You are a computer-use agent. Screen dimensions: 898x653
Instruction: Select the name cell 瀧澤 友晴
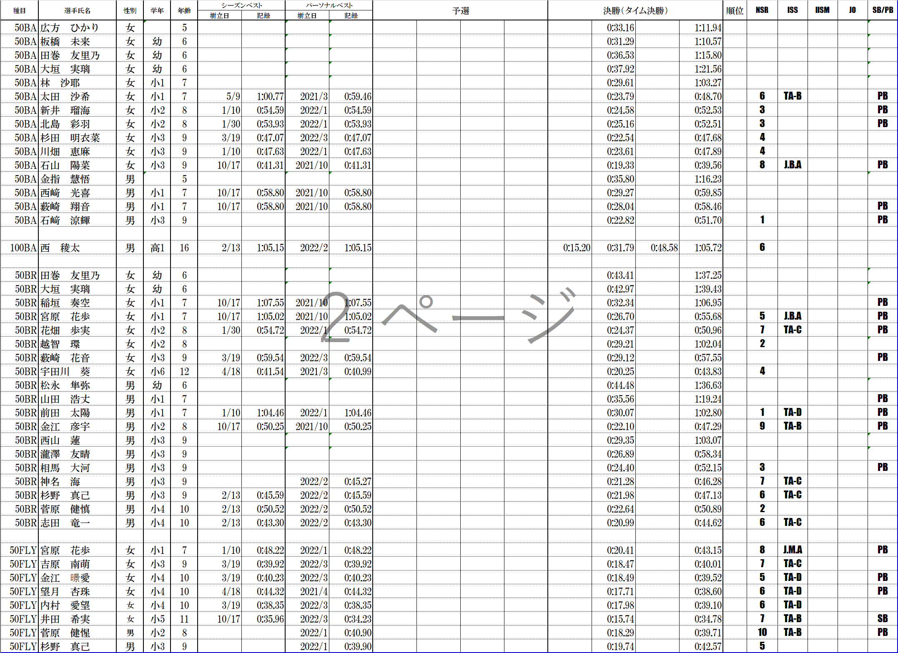77,454
